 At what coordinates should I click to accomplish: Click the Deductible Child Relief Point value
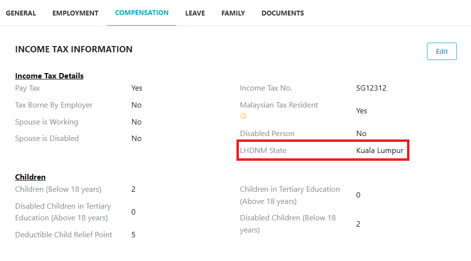click(133, 235)
